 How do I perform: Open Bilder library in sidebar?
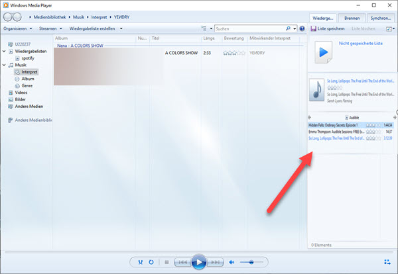click(21, 99)
